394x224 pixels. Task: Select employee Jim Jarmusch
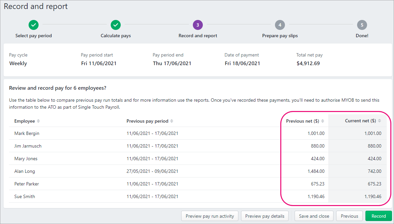pos(28,146)
